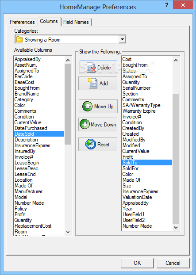
Task: Click the Available Columns scrollbar thumb
Action: pyautogui.click(x=68, y=104)
